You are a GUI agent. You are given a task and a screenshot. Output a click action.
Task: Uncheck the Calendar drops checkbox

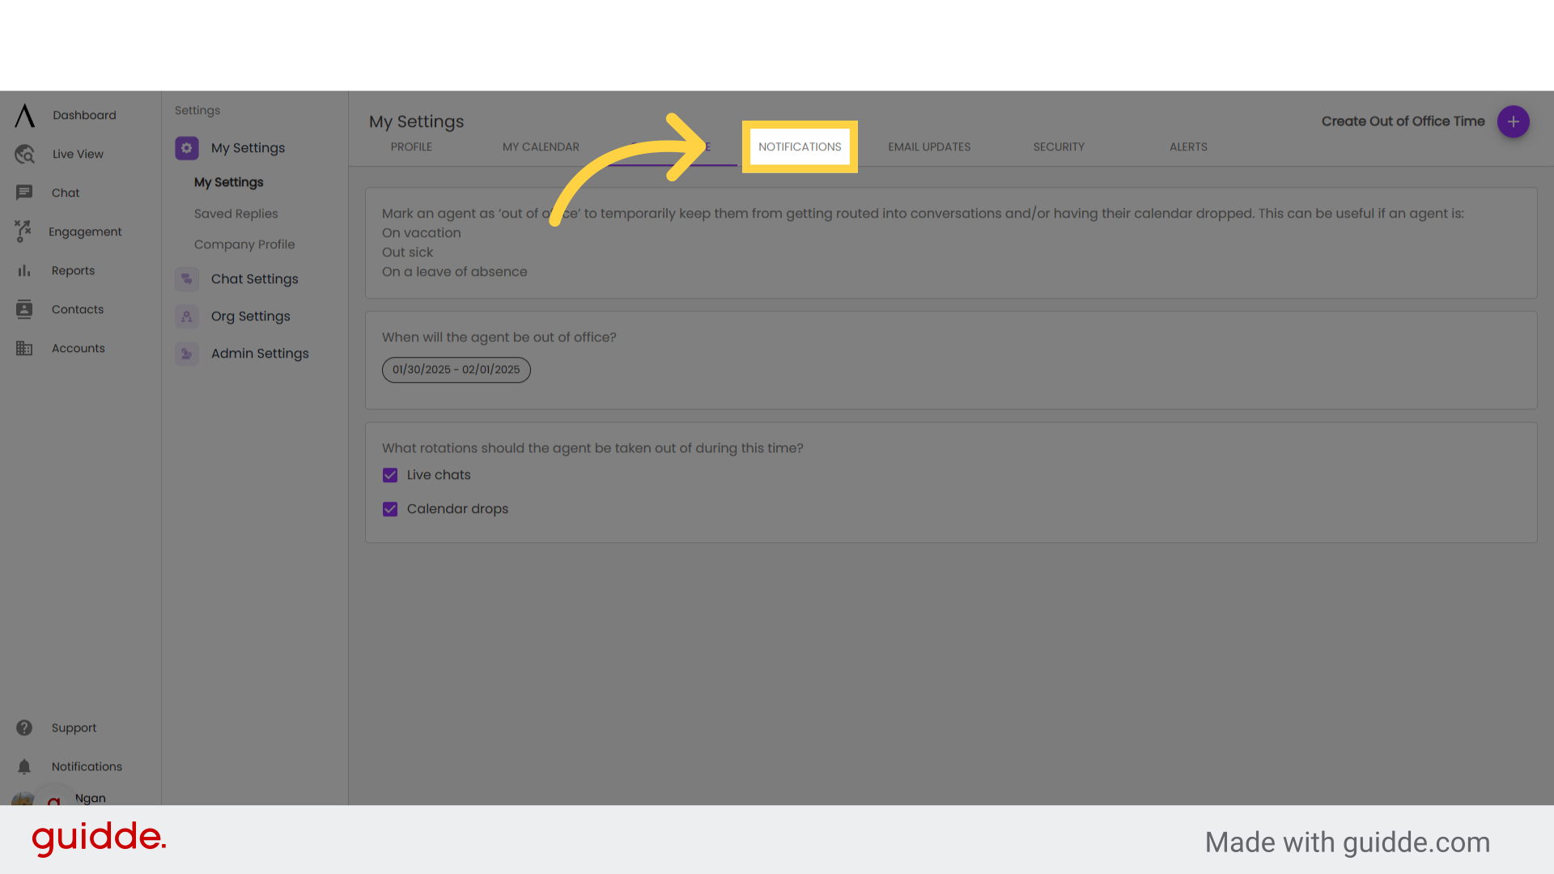point(390,509)
